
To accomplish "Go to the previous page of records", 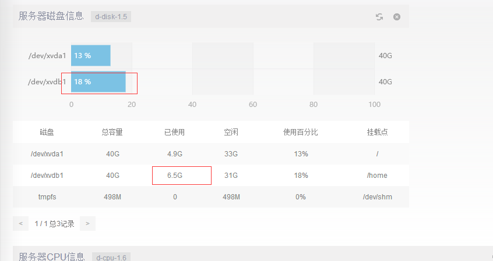I will tap(20, 223).
